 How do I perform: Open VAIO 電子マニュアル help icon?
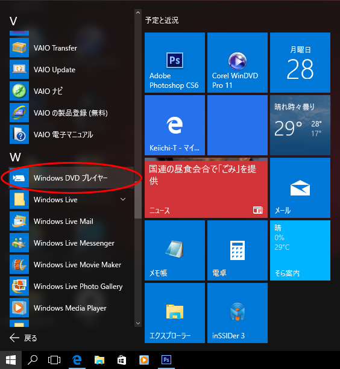19,134
